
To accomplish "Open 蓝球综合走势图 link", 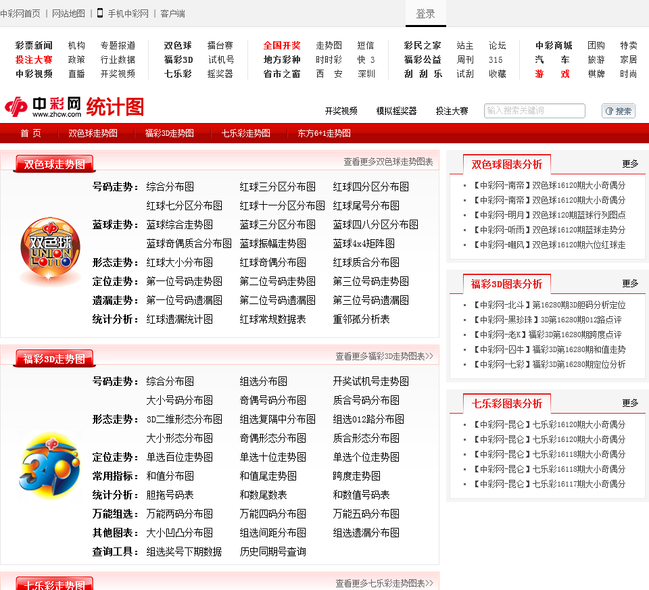I will coord(179,224).
